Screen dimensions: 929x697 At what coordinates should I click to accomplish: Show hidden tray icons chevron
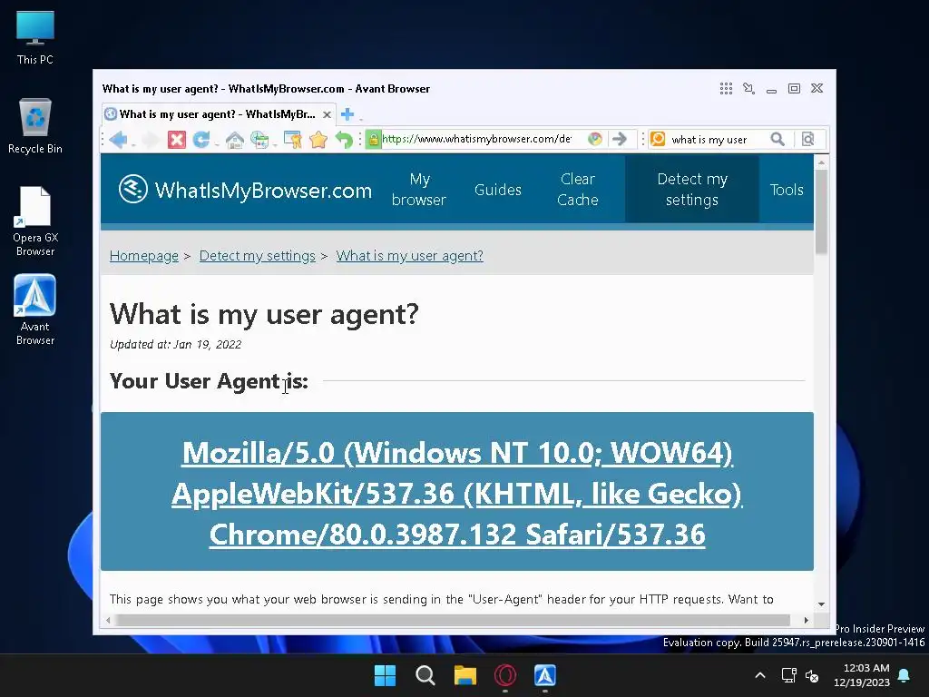click(x=760, y=675)
